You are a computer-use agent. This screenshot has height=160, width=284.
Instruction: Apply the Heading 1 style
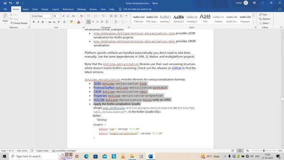tap(165, 19)
